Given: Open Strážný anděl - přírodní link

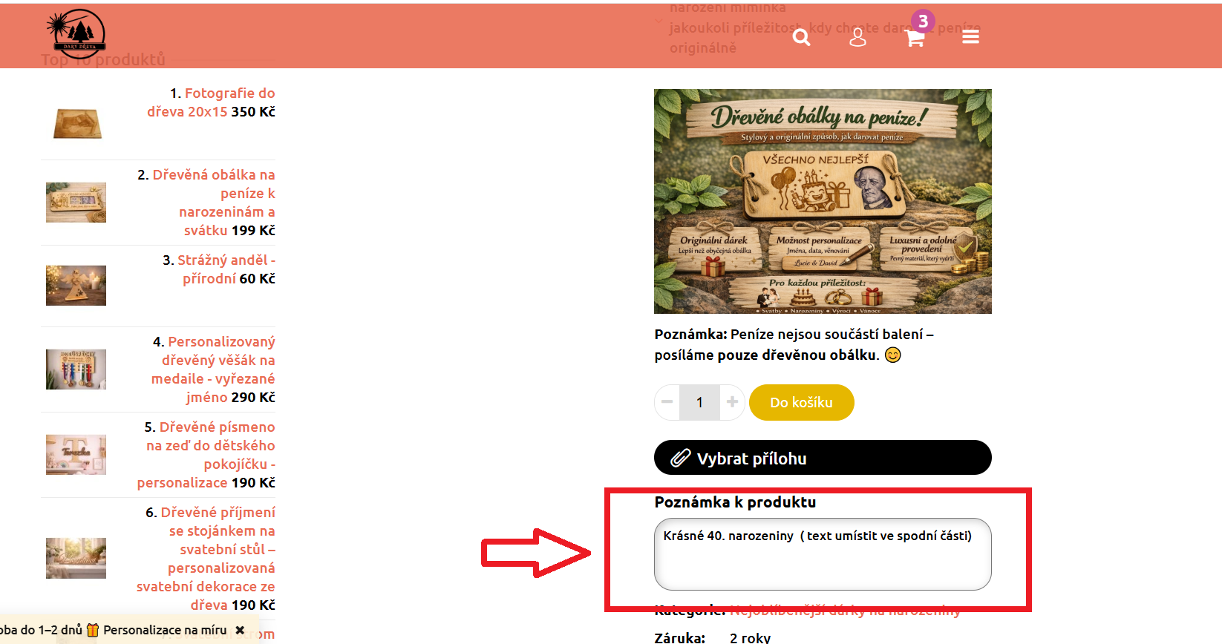Looking at the screenshot, I should (226, 269).
